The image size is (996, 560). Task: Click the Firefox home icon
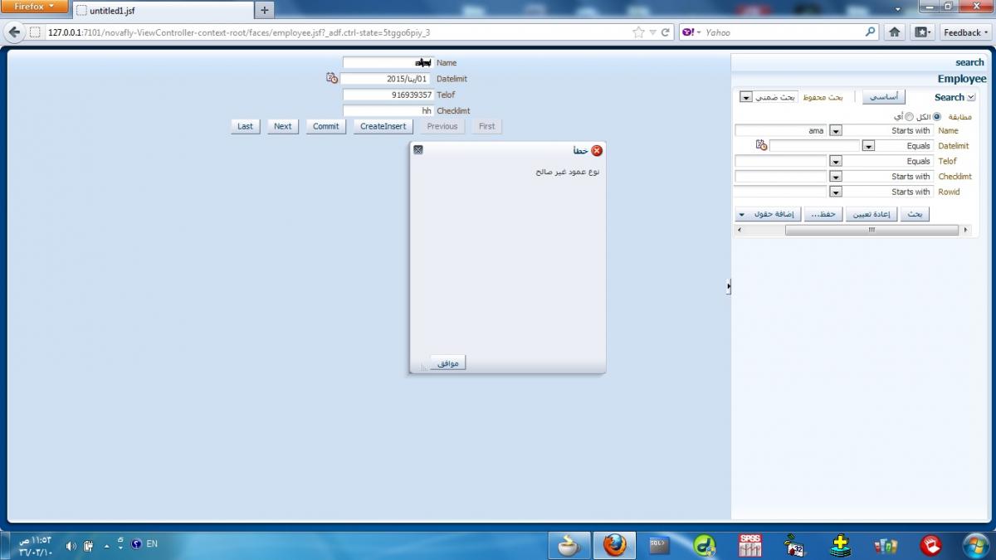tap(895, 32)
